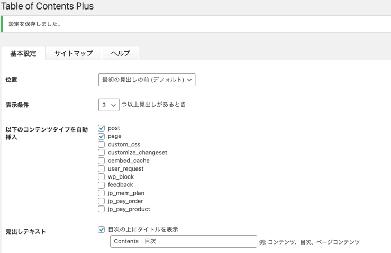391x253 pixels.
Task: Click the 見出しテキスト label
Action: pos(26,231)
